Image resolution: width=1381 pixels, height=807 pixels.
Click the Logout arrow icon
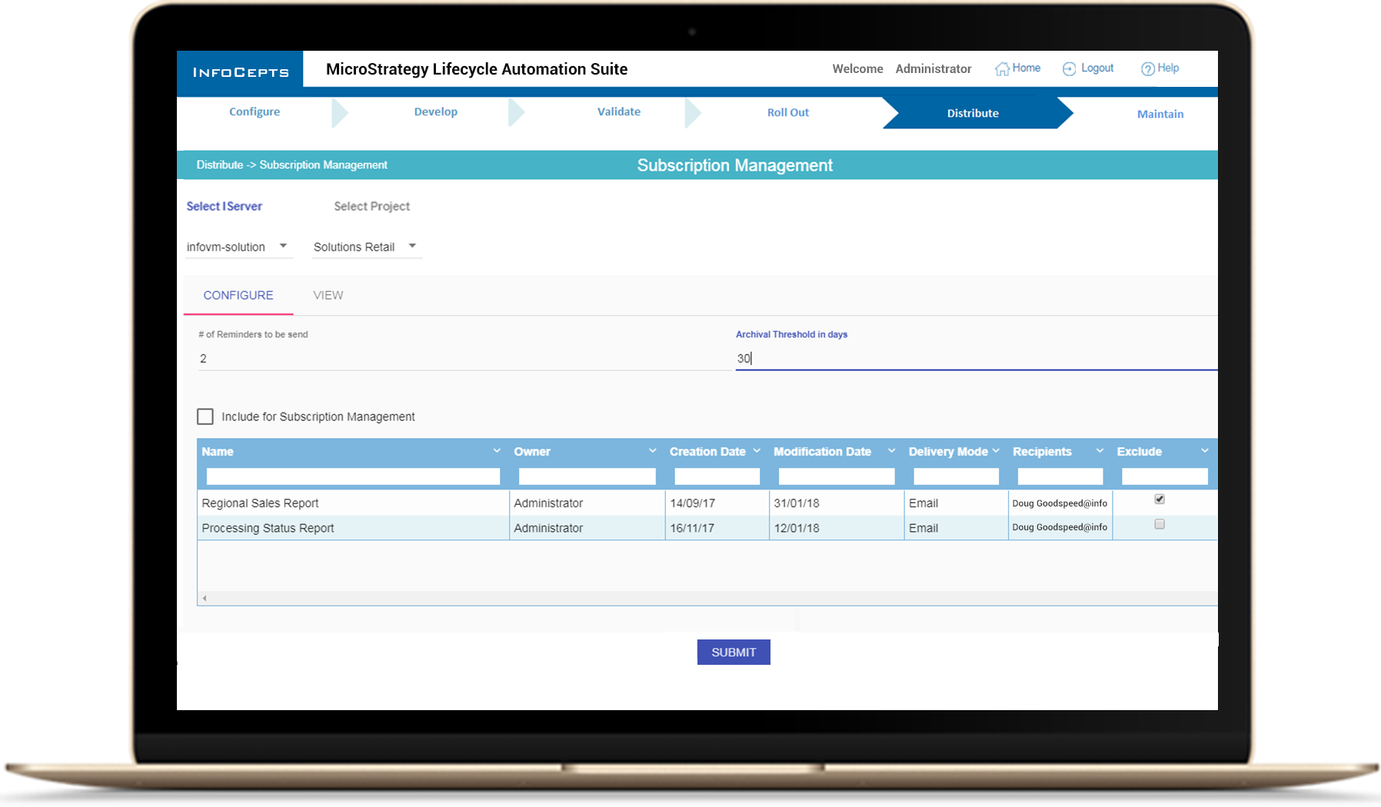pyautogui.click(x=1069, y=69)
